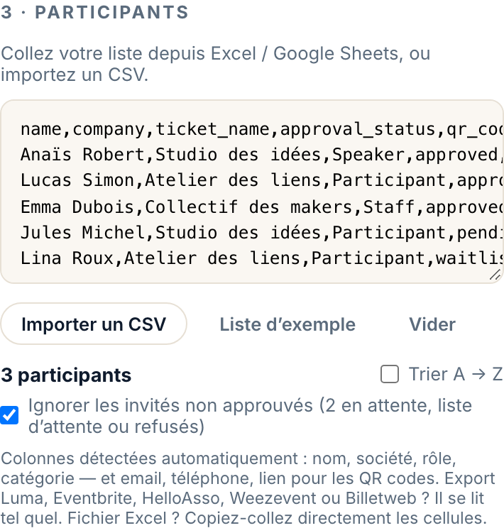Click the Trier A → Z label text
This screenshot has height=528, width=504.
(x=456, y=374)
